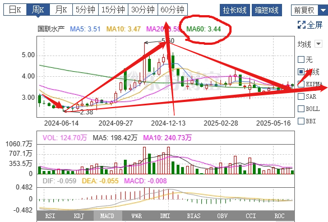The image size is (328, 222).
Task: Tick the SAR overlay checkbox
Action: (x=301, y=96)
